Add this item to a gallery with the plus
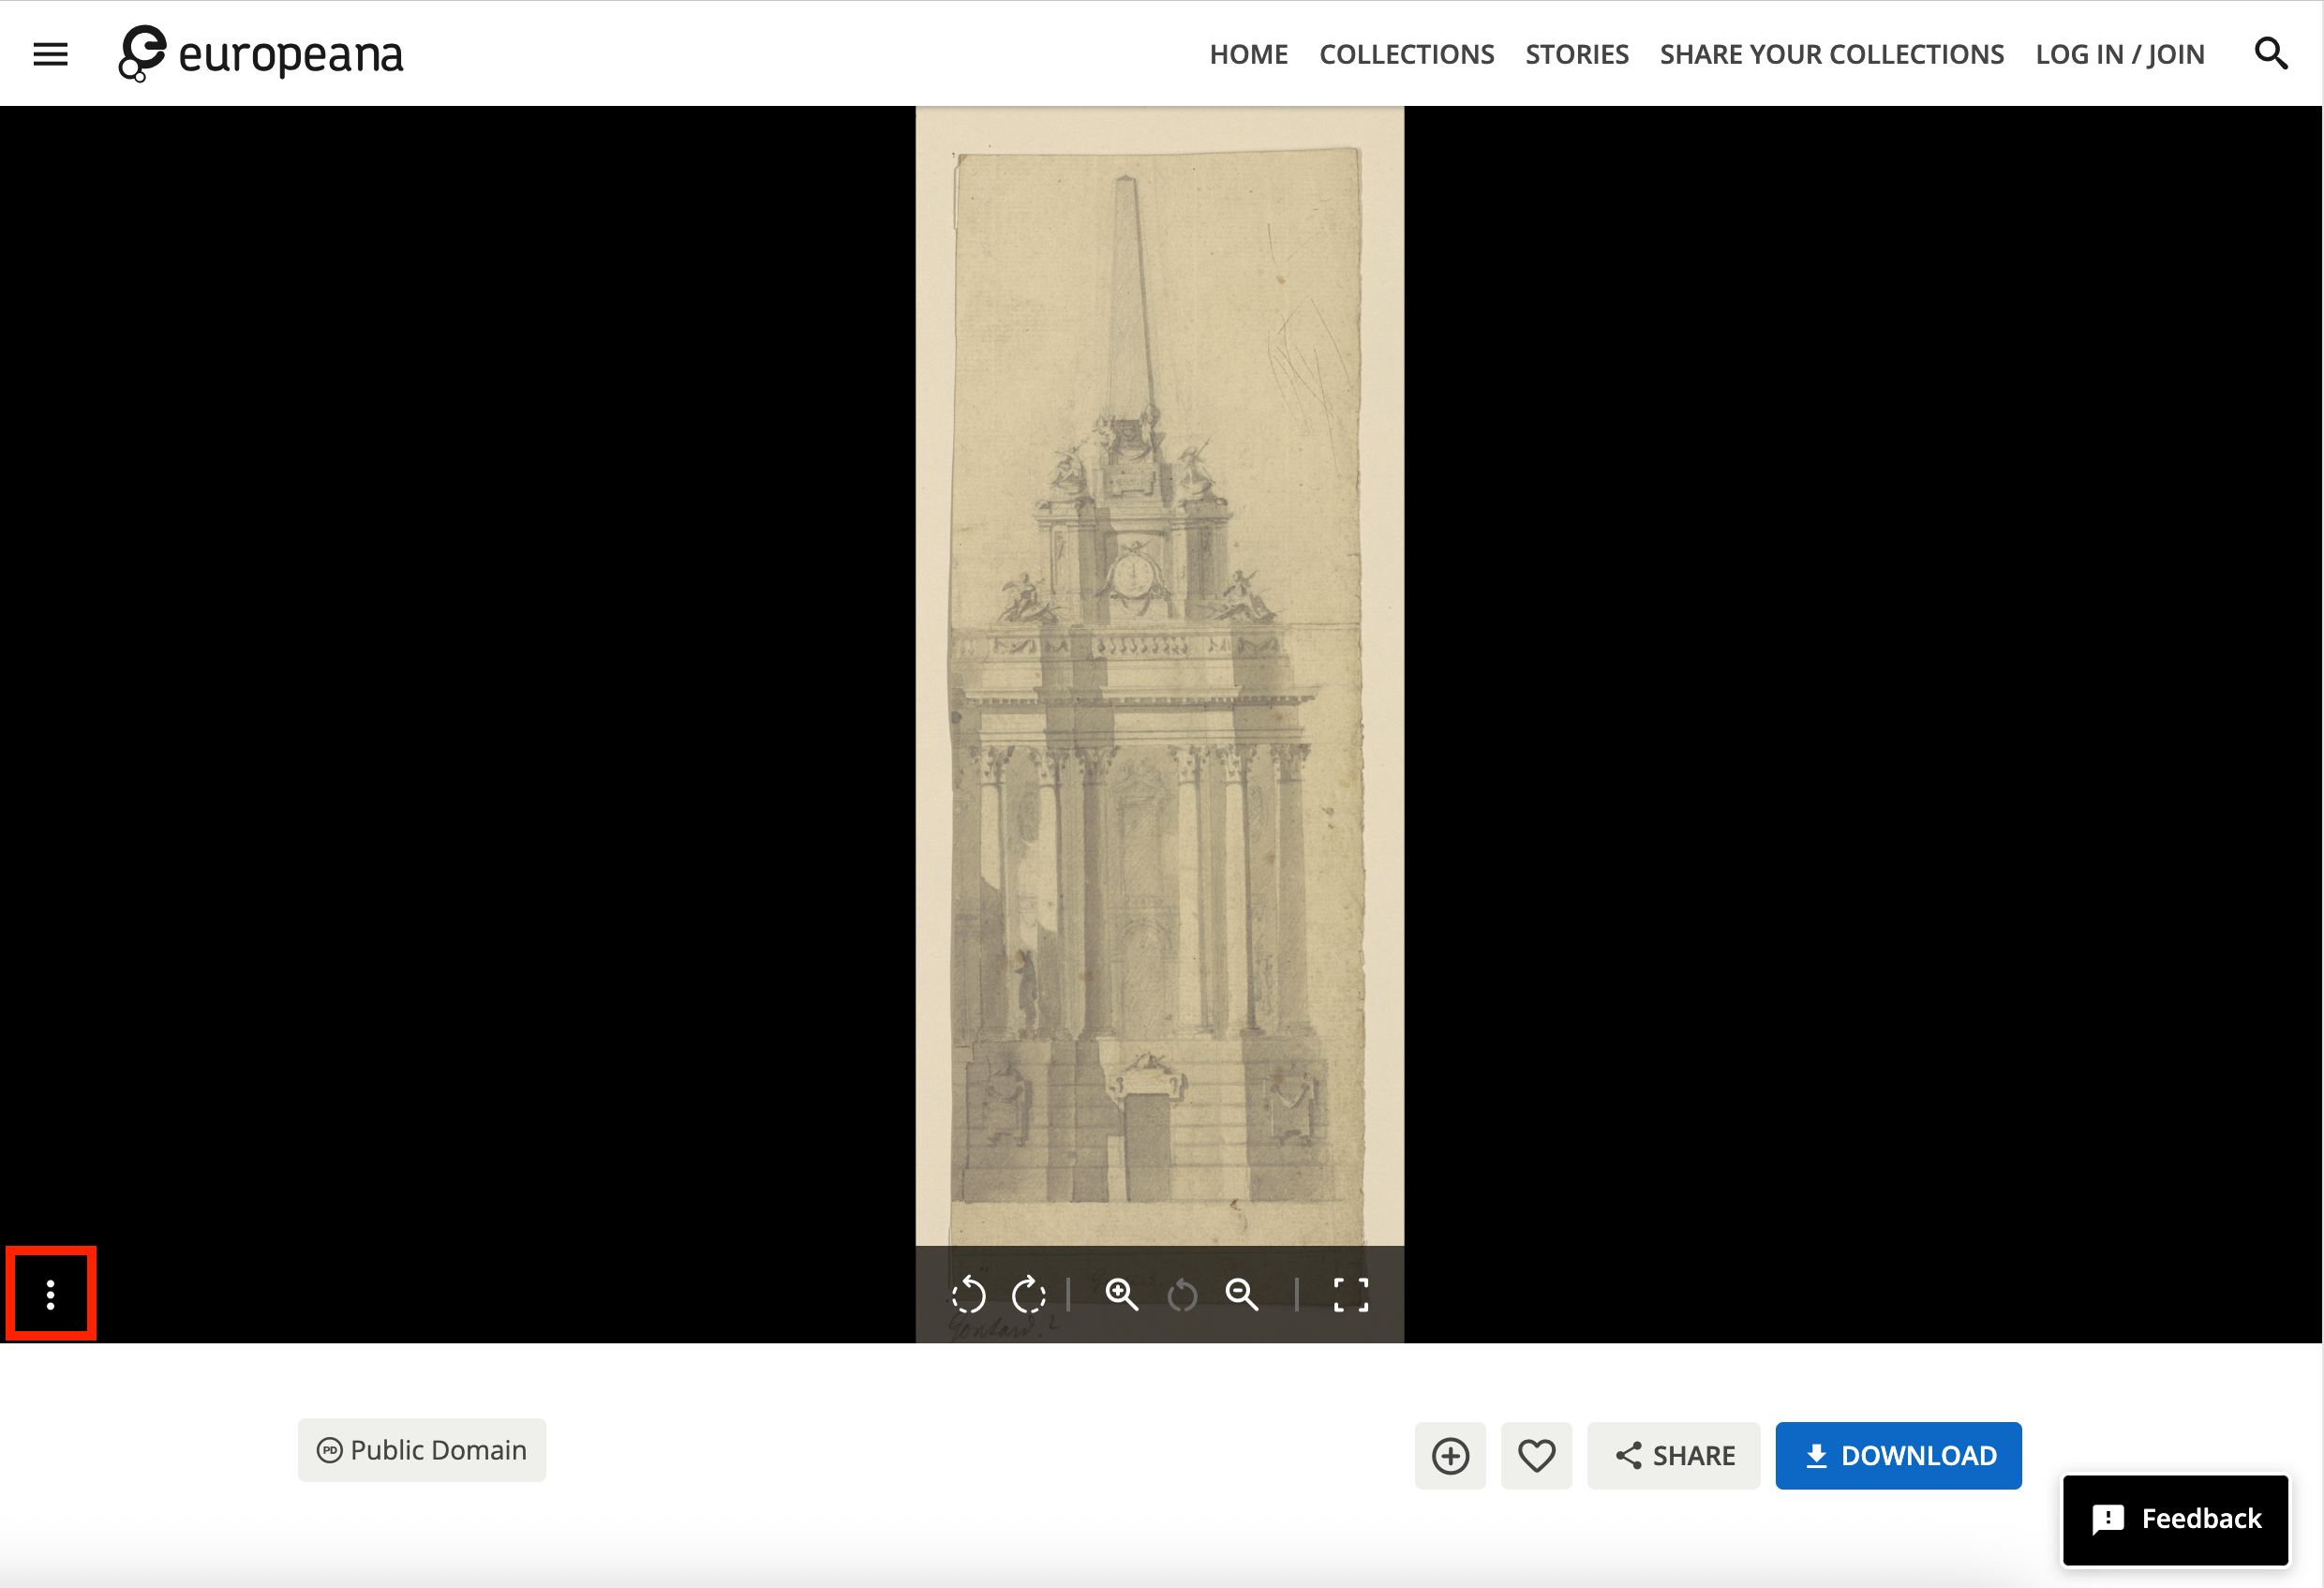The height and width of the screenshot is (1588, 2324). pyautogui.click(x=1449, y=1455)
